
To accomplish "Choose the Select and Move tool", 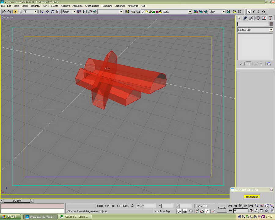I will click(x=47, y=12).
